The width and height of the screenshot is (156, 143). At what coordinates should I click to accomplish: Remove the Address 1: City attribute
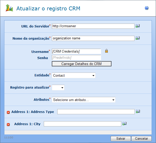(8, 124)
